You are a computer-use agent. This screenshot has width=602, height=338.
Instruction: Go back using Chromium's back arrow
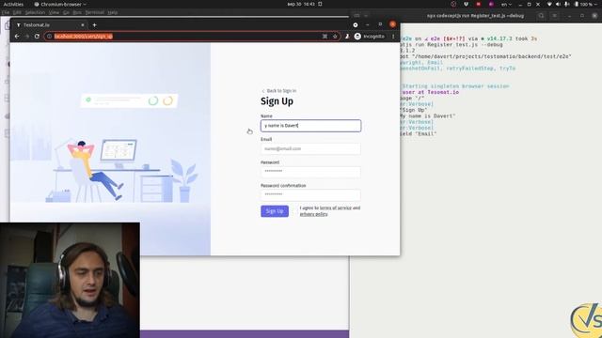tap(17, 36)
